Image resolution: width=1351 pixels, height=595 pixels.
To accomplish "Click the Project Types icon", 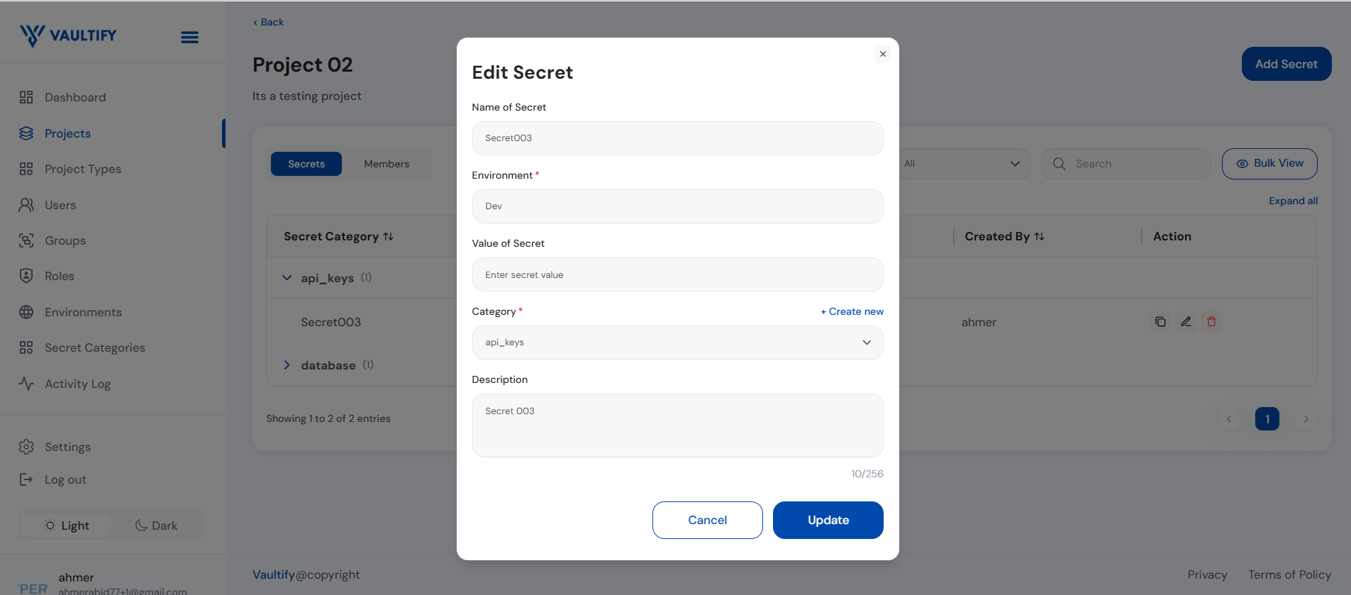I will pos(26,169).
